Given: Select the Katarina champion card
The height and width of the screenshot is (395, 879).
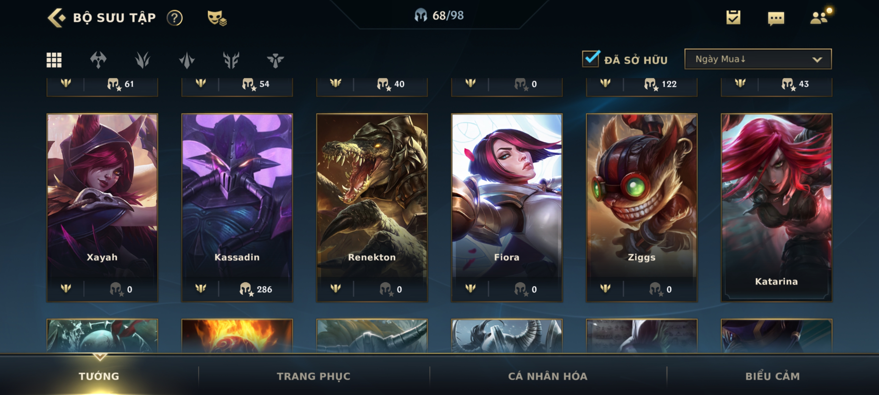Looking at the screenshot, I should (776, 208).
